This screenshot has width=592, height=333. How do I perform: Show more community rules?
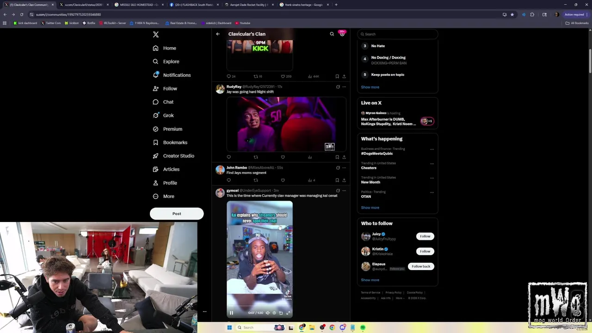[x=370, y=87]
